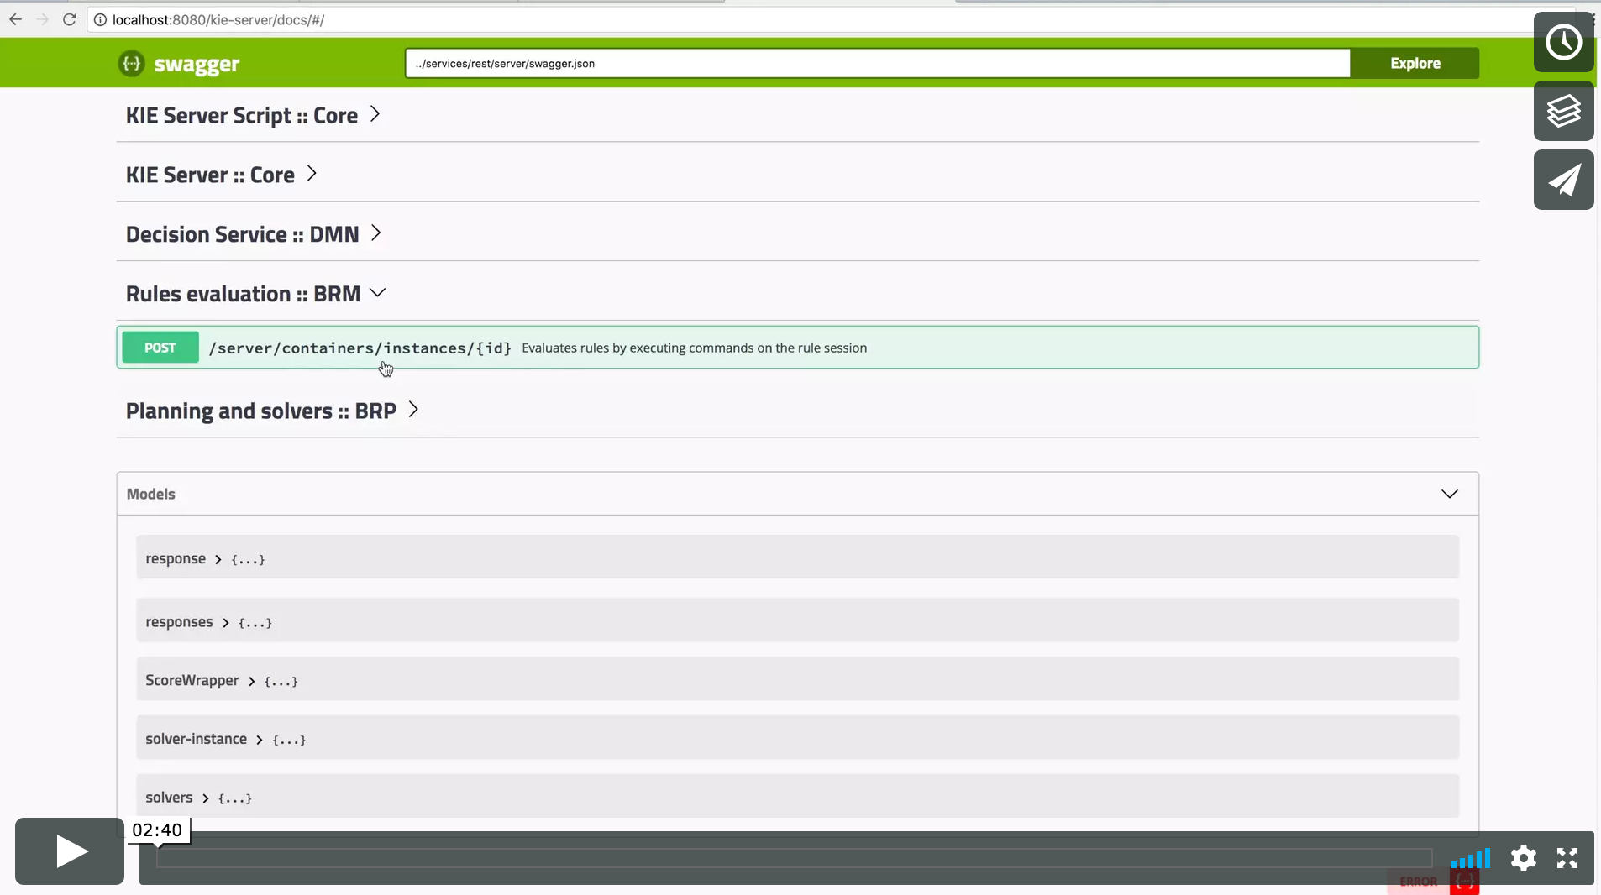Click the page info icon in address bar
This screenshot has width=1601, height=895.
[x=100, y=19]
